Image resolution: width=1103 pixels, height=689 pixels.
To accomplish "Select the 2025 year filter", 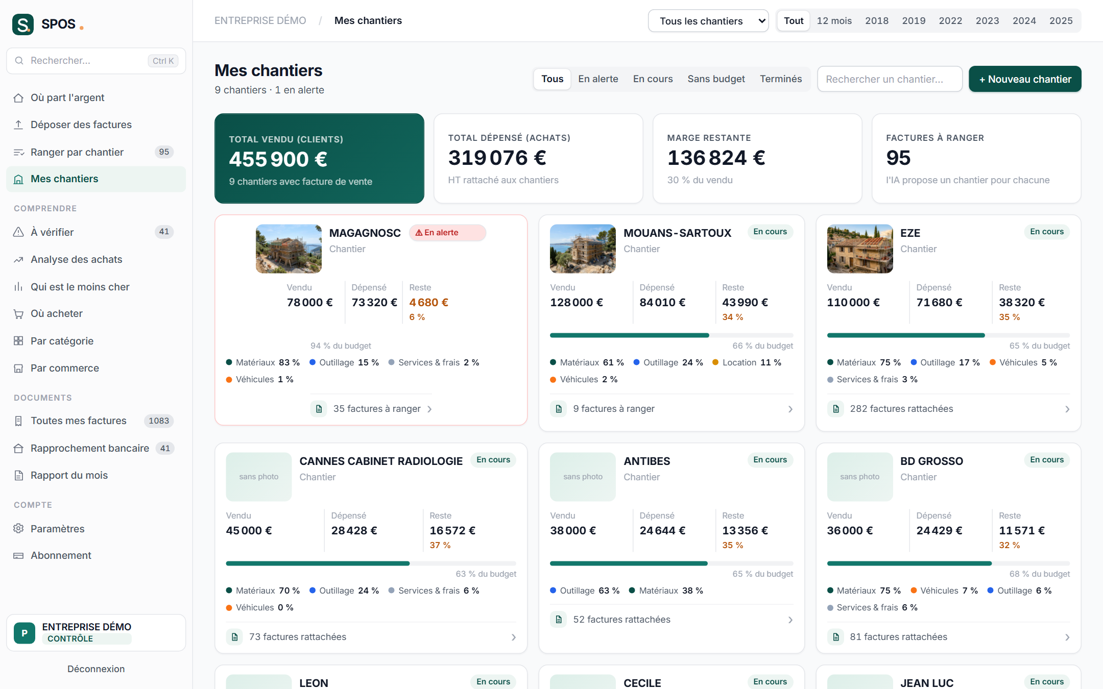I will pos(1061,21).
